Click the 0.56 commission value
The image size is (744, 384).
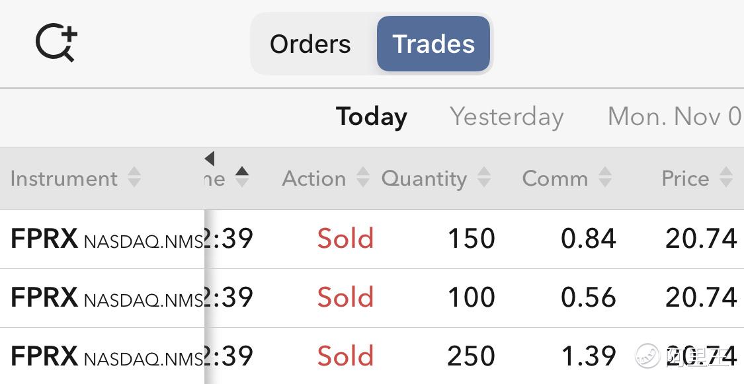coord(589,297)
